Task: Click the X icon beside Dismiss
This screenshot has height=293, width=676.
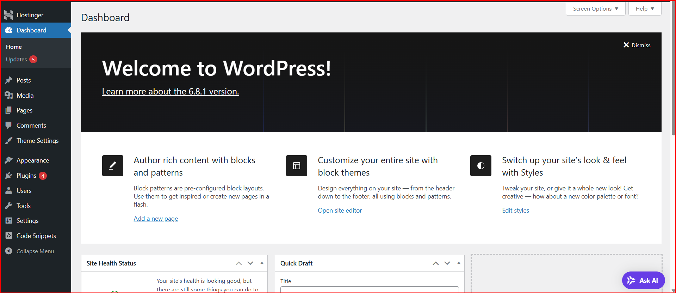Action: point(626,45)
